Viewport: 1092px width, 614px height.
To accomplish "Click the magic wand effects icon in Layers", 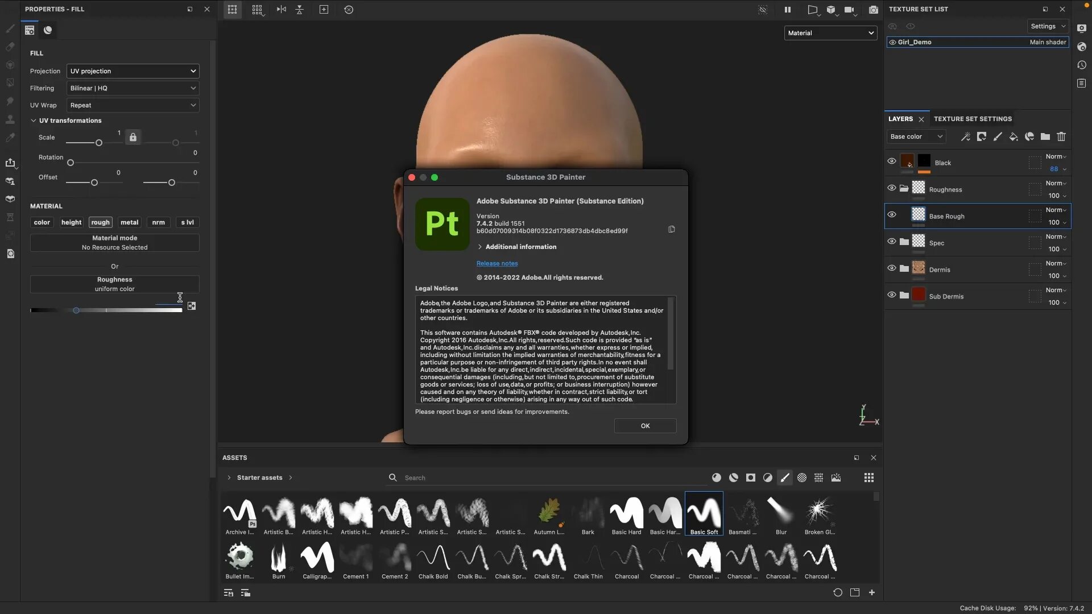I will pyautogui.click(x=966, y=136).
